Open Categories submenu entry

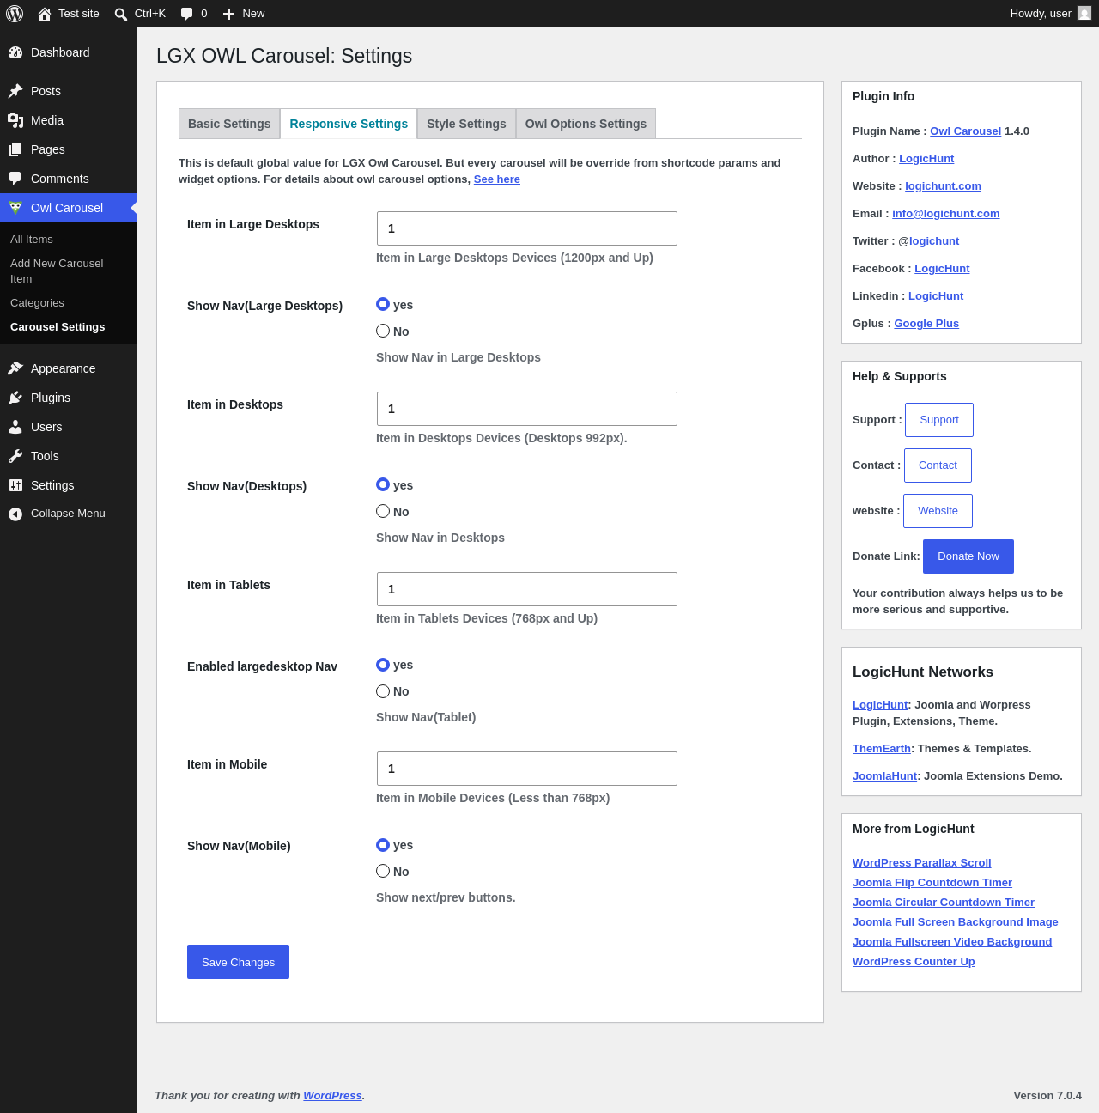[37, 303]
